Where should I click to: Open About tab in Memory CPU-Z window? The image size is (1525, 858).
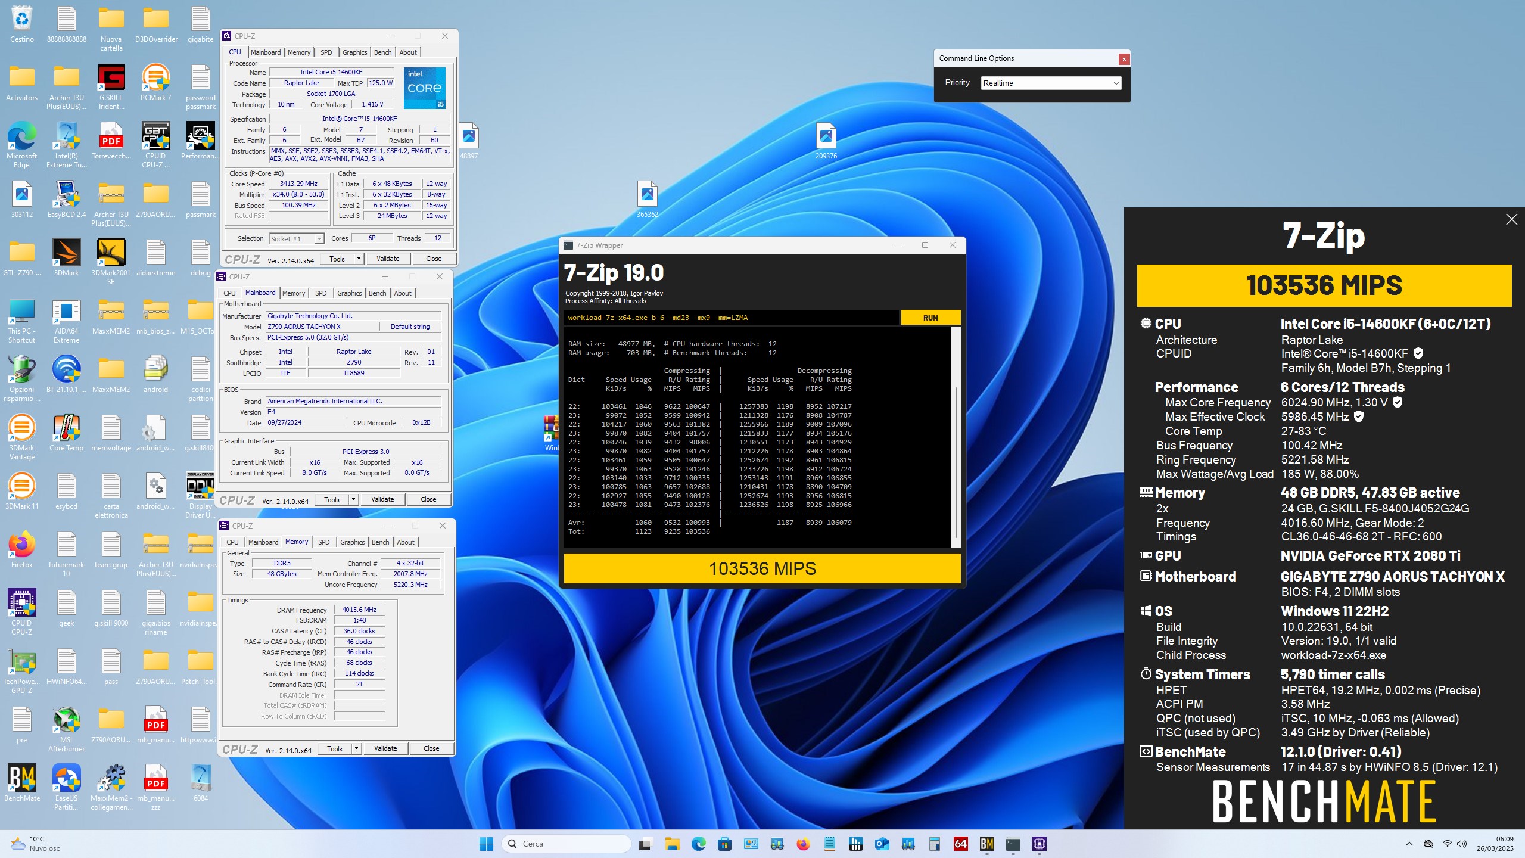(406, 542)
